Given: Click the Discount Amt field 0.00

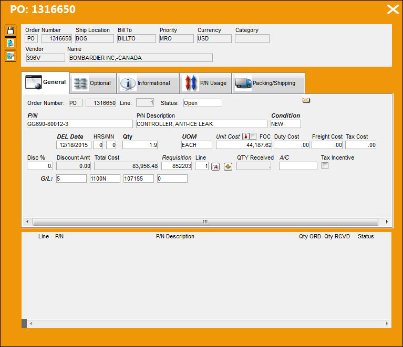Looking at the screenshot, I should click(74, 166).
